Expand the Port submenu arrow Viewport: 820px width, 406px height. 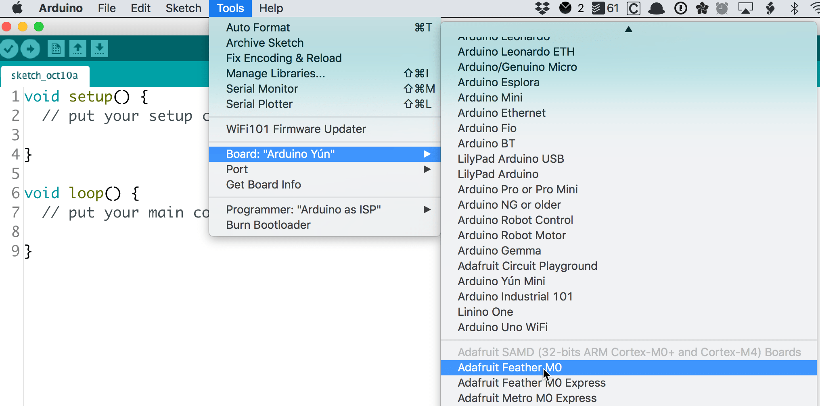click(427, 169)
